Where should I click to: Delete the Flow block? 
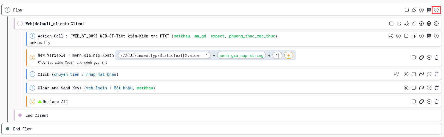429,10
